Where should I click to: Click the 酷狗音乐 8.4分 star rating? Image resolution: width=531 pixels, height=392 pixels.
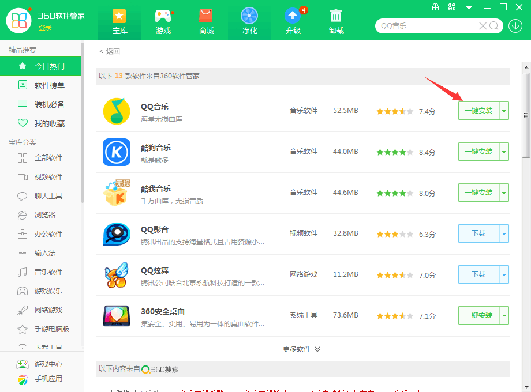[x=395, y=152]
